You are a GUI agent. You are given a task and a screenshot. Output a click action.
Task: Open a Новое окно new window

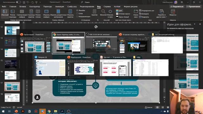click(136, 13)
